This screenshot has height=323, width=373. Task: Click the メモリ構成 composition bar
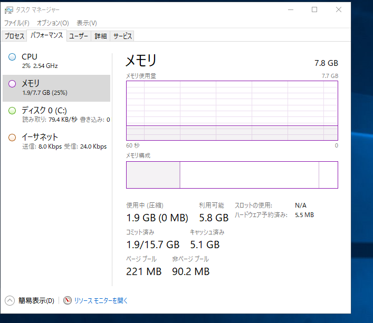232,175
